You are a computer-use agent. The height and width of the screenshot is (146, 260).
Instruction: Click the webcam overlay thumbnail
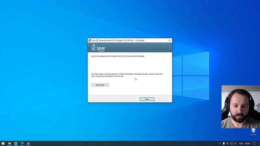240,107
